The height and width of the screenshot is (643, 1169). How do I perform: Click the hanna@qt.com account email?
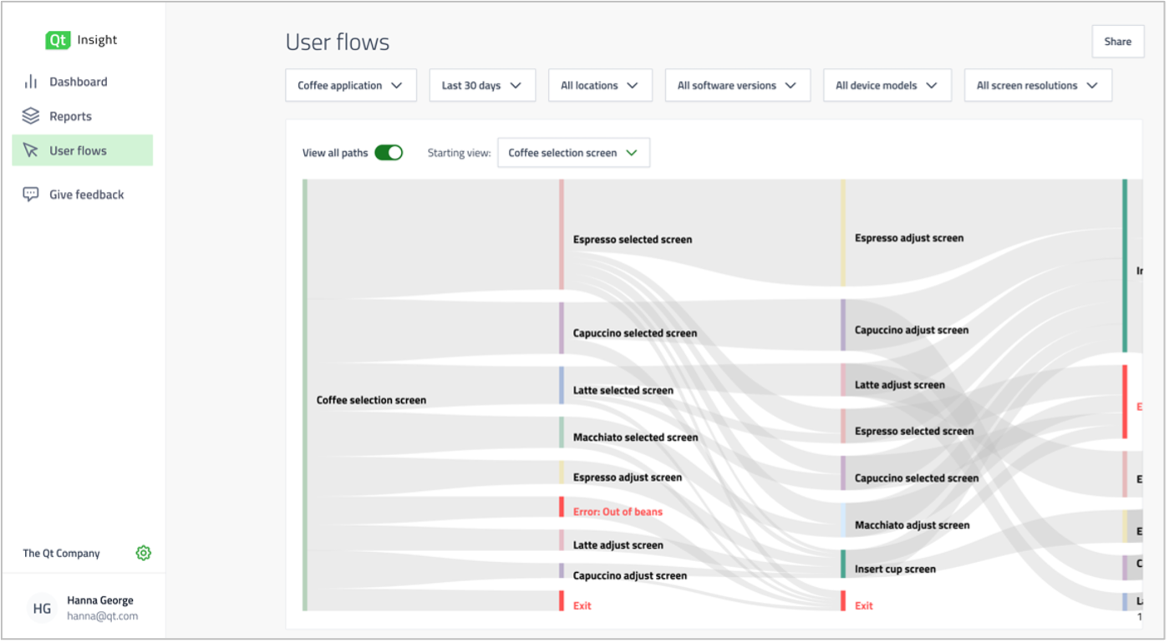[102, 616]
